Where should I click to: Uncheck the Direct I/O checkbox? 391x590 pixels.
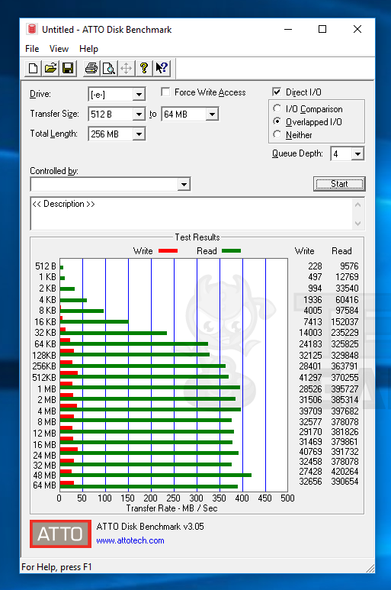(277, 92)
